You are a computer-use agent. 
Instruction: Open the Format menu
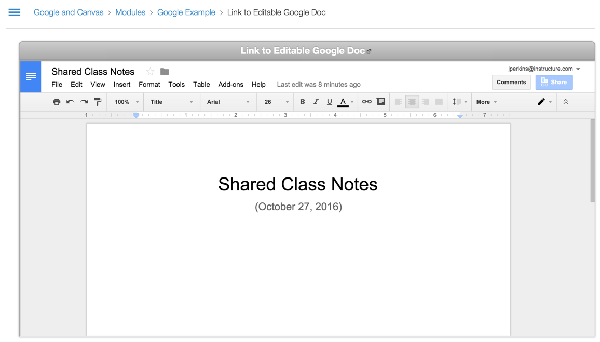tap(149, 85)
